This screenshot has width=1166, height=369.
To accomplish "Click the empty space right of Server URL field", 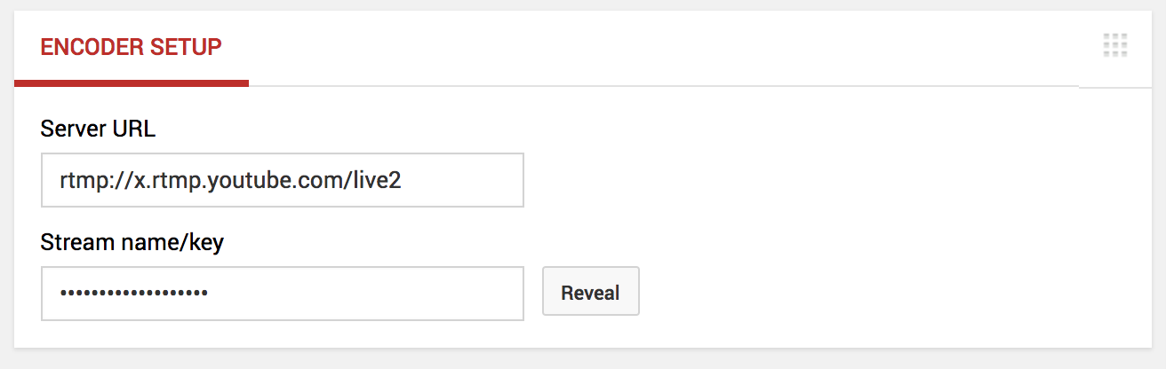I will (800, 181).
